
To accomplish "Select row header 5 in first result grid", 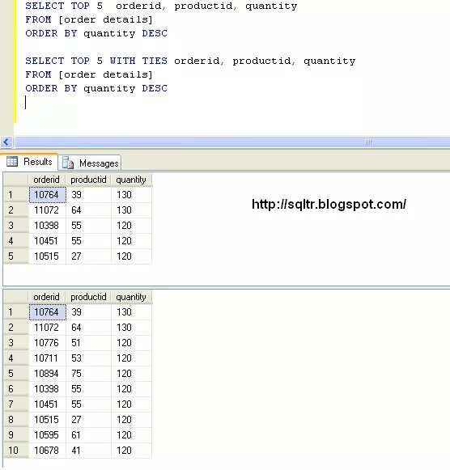I will (16, 256).
